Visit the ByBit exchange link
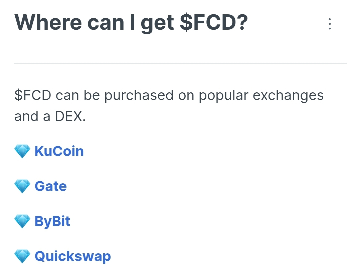This screenshot has width=348, height=274. pos(52,221)
